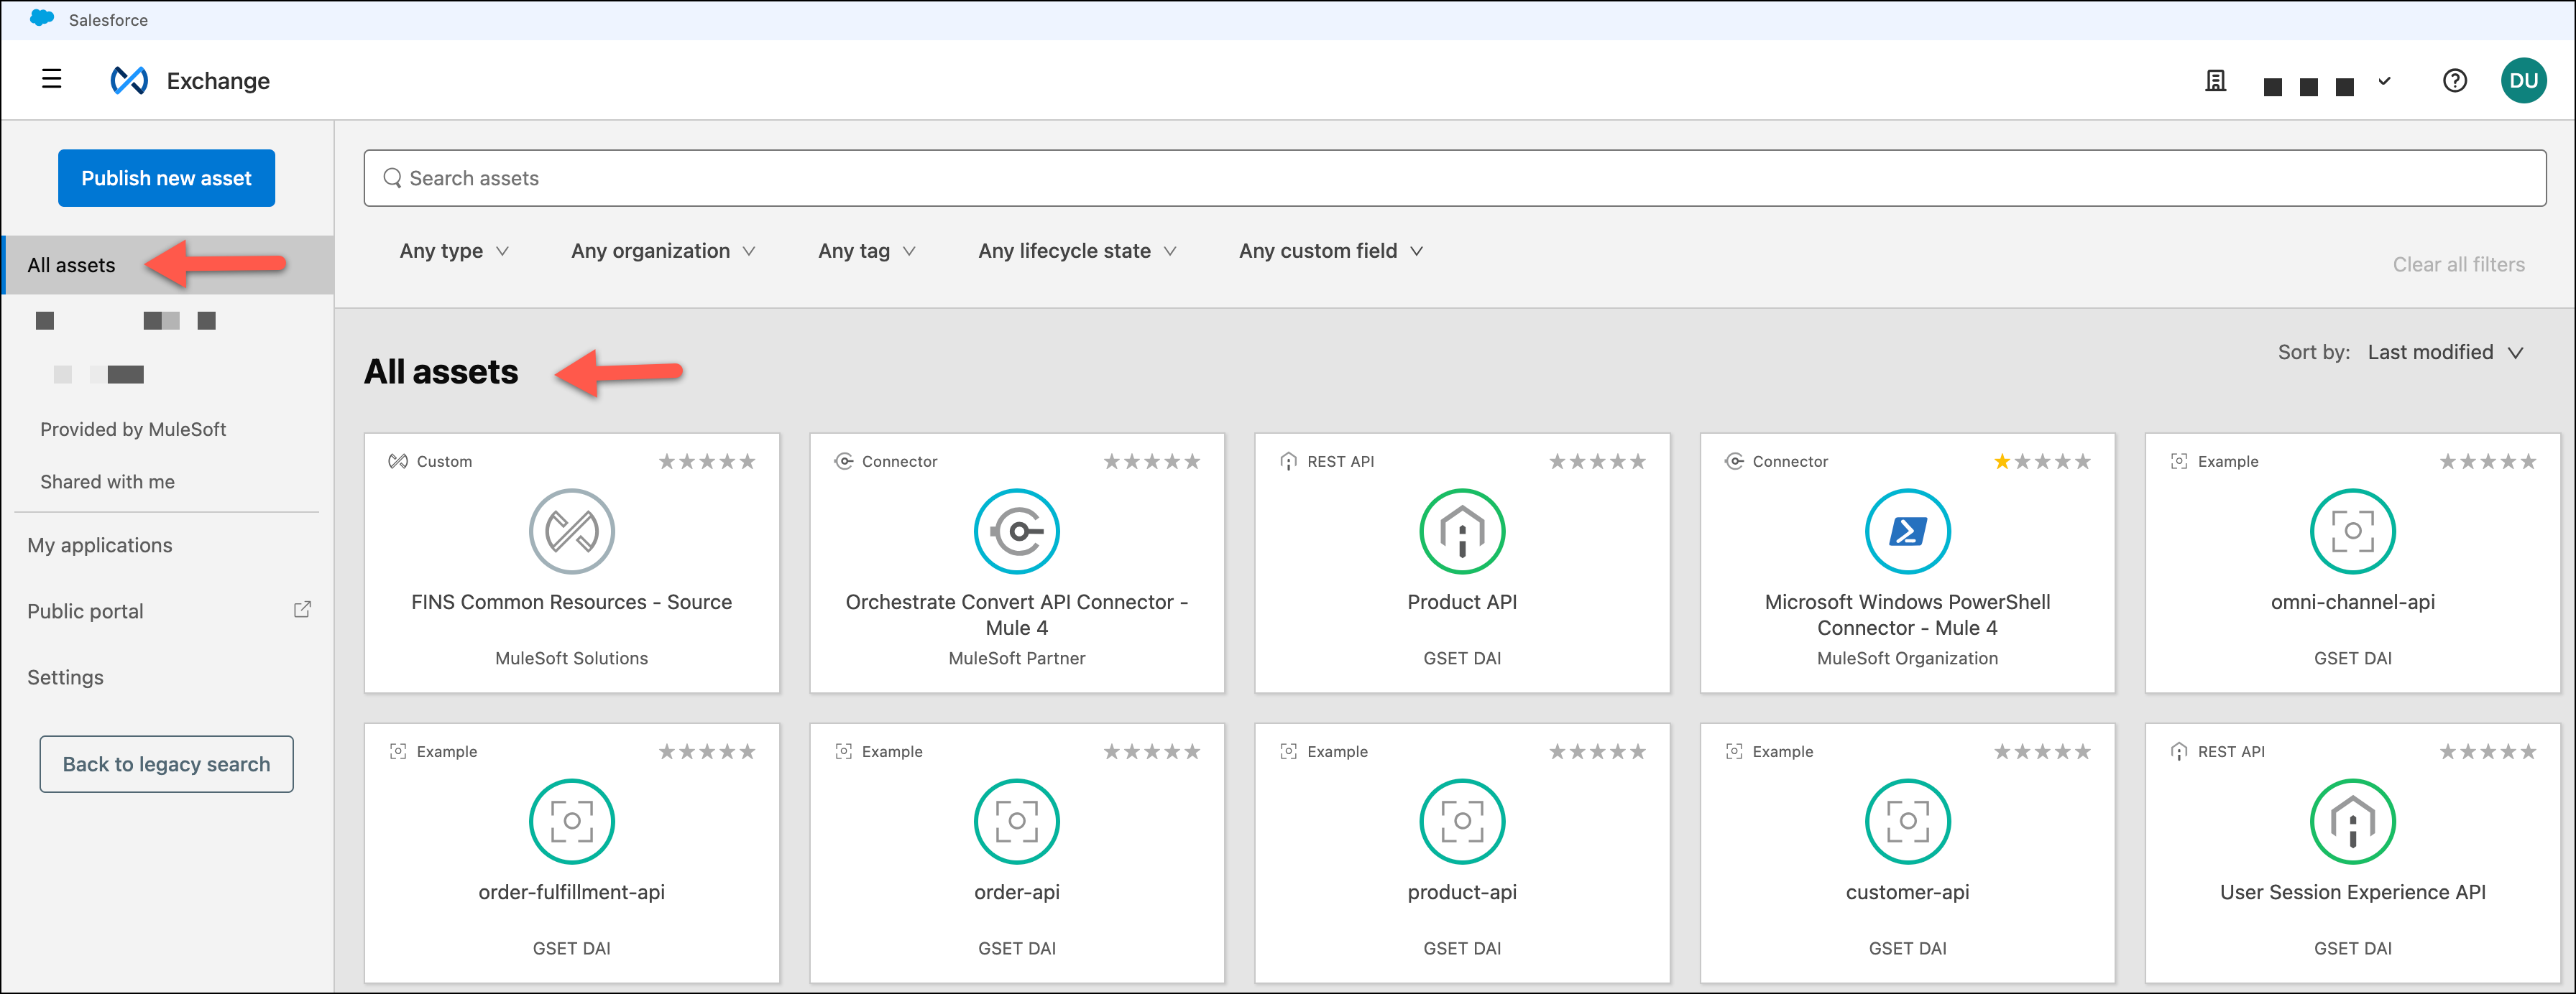The height and width of the screenshot is (994, 2576).
Task: Go to My applications
Action: tap(100, 545)
